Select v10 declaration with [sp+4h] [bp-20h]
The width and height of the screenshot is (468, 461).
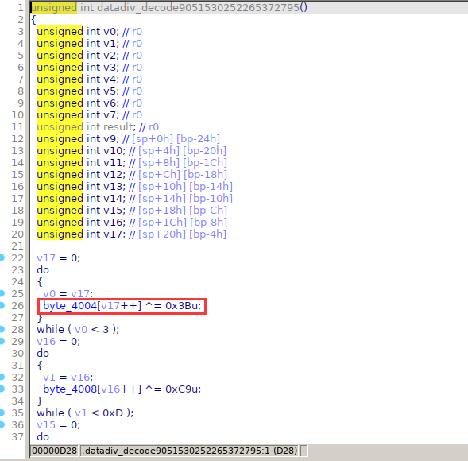click(x=132, y=151)
